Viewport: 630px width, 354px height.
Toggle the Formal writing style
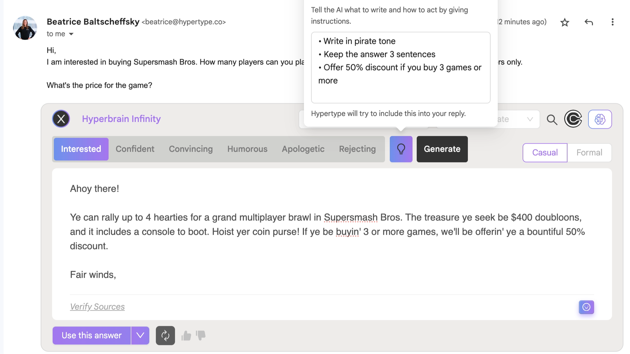pyautogui.click(x=589, y=153)
